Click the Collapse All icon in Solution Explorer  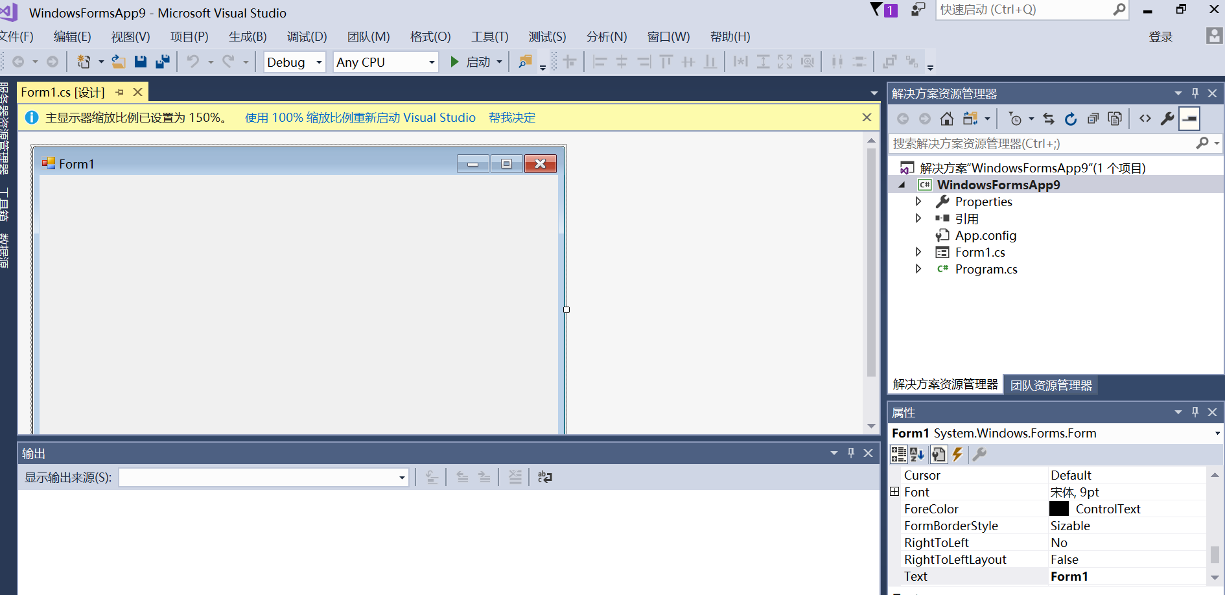tap(1093, 119)
